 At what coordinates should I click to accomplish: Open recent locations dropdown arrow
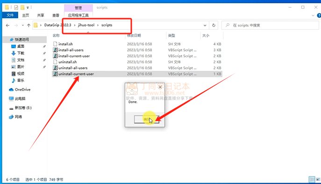(23, 25)
